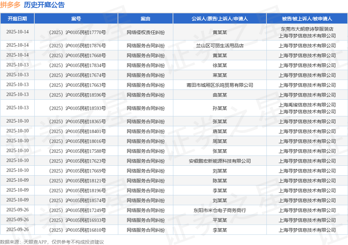
Task: Click defendant 东莞市大朗意诗黎服装店
Action: click(x=307, y=29)
